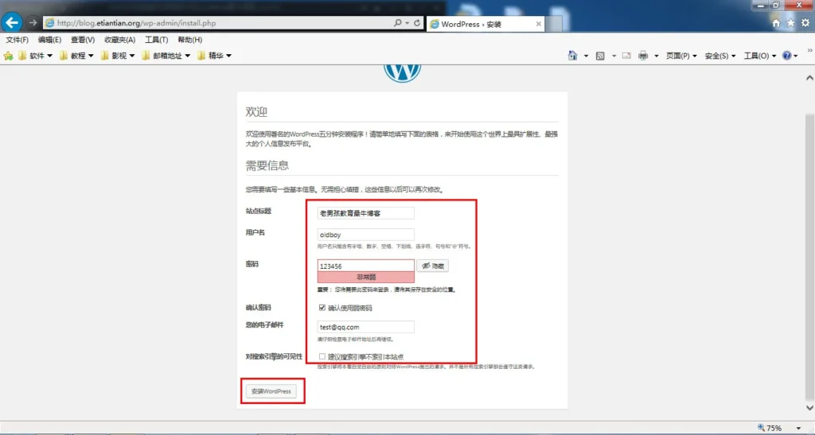Click the browser Back arrow button
Screen dimensions: 815x435
12,22
